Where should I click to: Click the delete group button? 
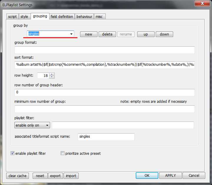coord(107,34)
